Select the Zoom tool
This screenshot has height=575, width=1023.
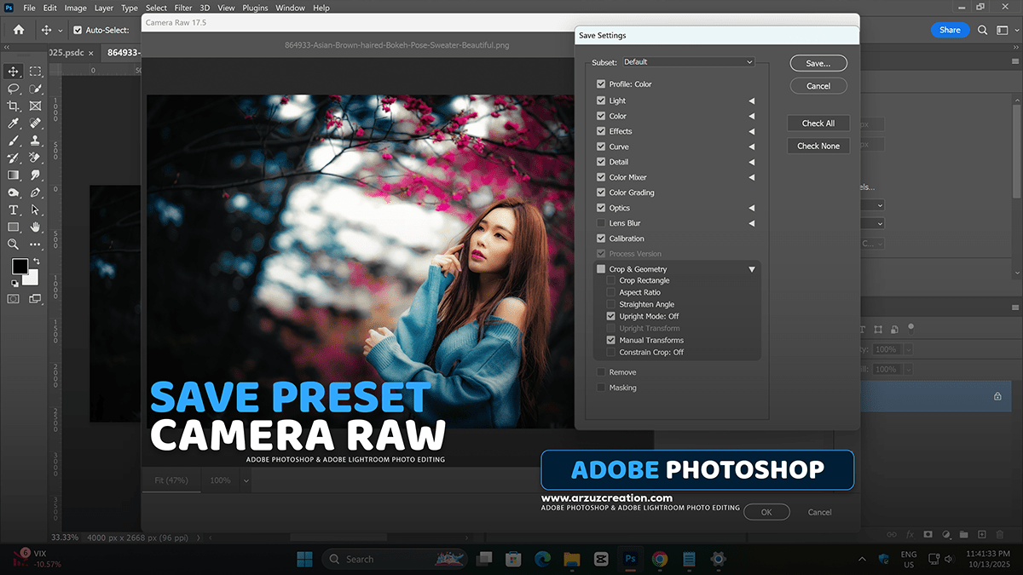pyautogui.click(x=13, y=244)
